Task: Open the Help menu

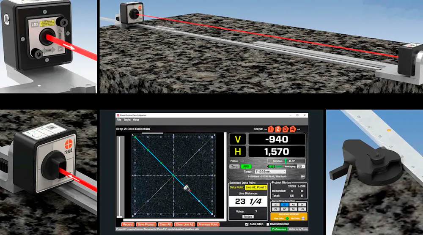Action: pyautogui.click(x=136, y=120)
